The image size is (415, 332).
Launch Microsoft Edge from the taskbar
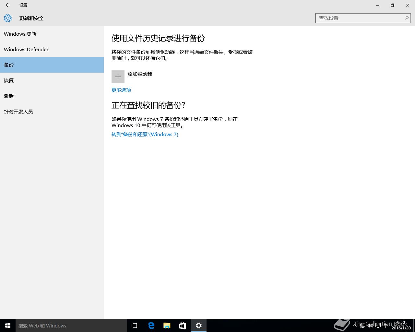pos(151,326)
